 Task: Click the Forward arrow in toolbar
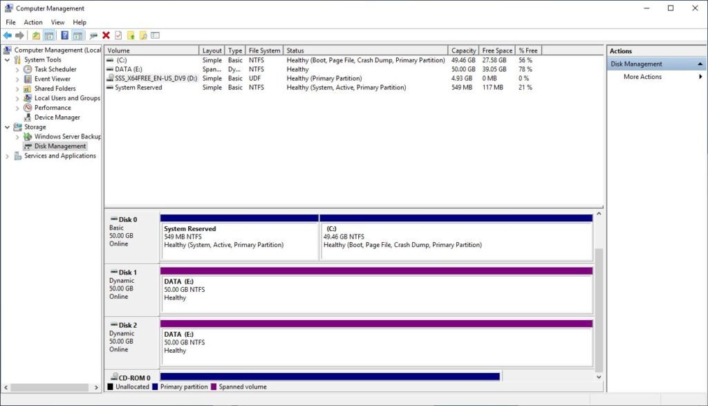(x=19, y=35)
